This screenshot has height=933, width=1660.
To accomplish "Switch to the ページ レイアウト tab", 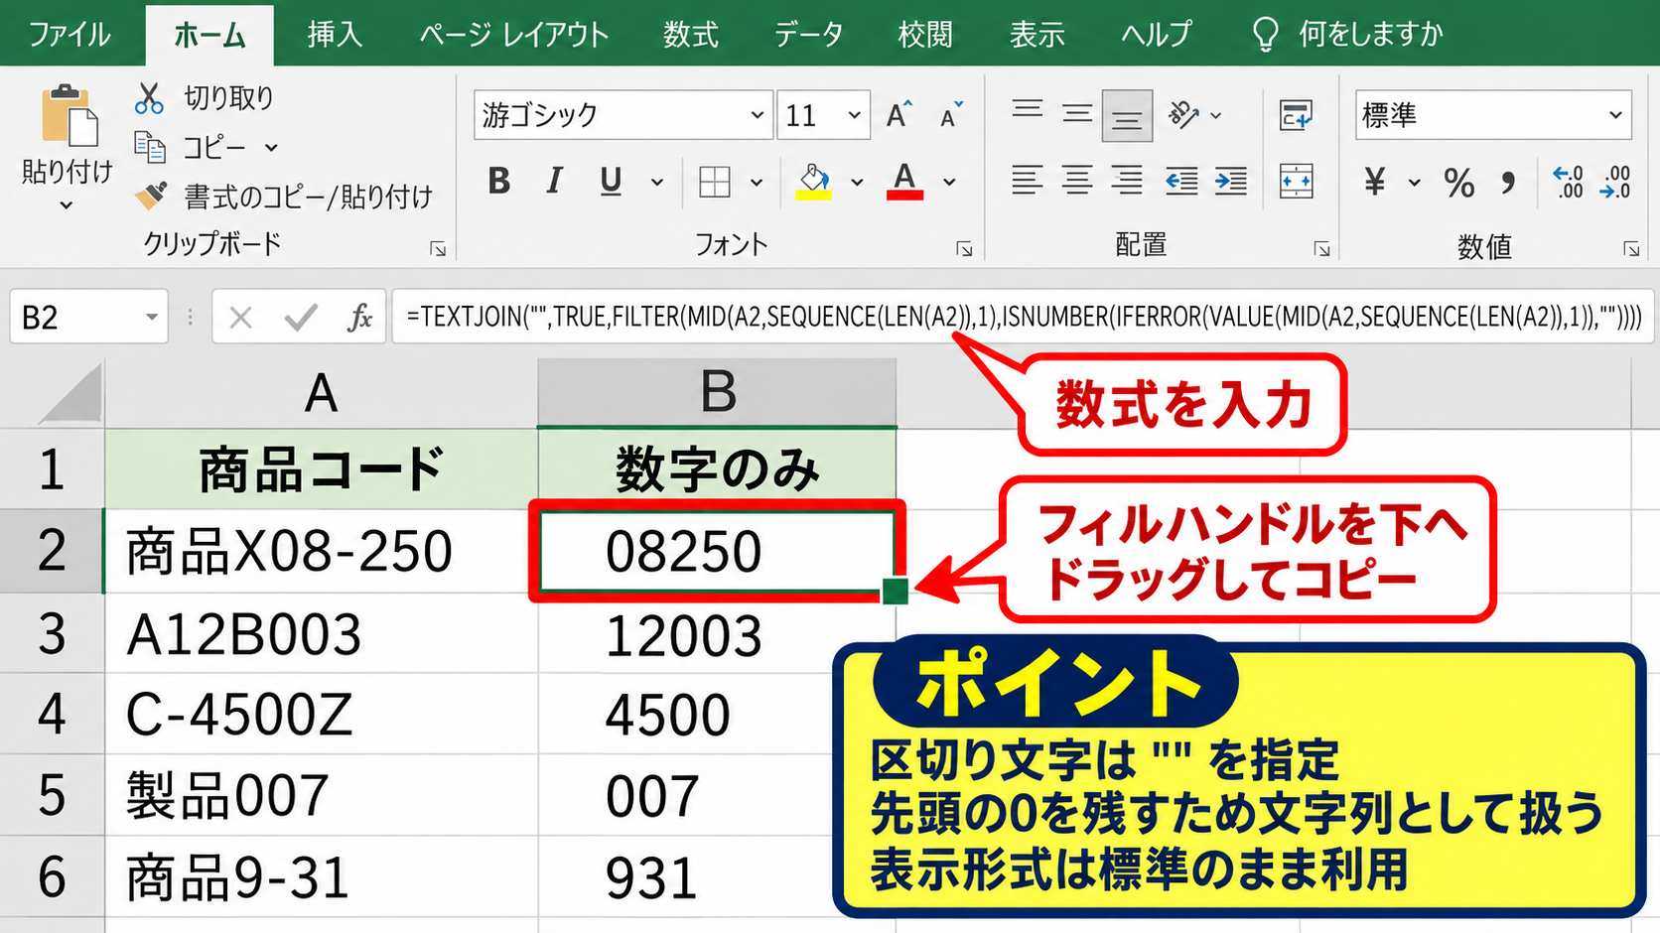I will coord(513,35).
